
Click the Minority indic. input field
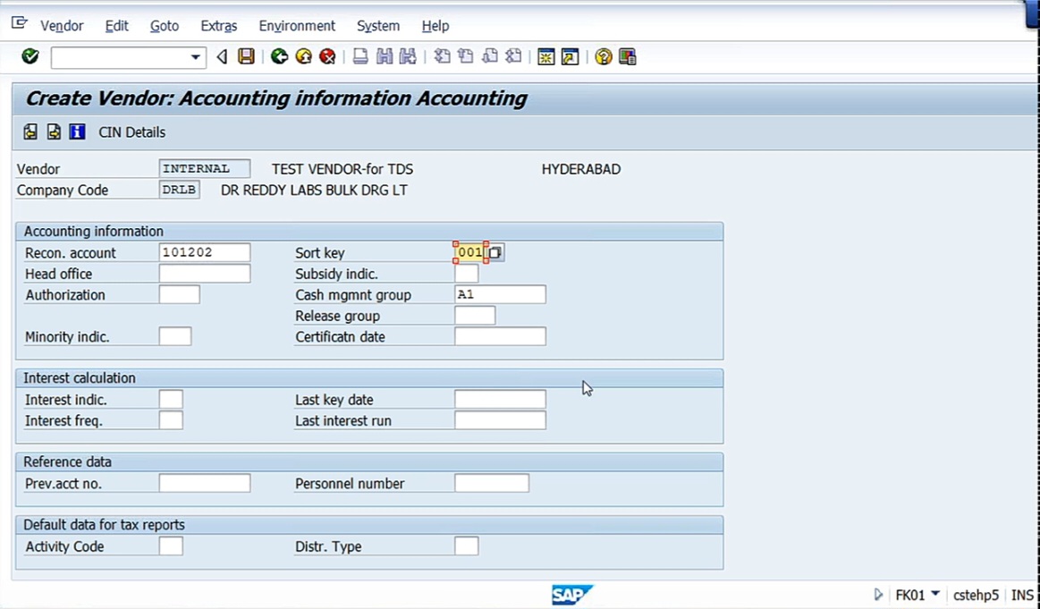tap(175, 336)
